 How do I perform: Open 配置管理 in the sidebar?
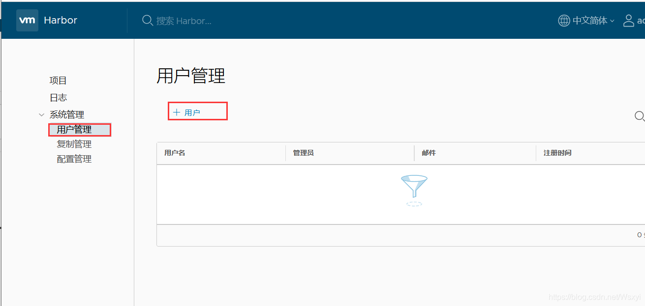tap(74, 159)
